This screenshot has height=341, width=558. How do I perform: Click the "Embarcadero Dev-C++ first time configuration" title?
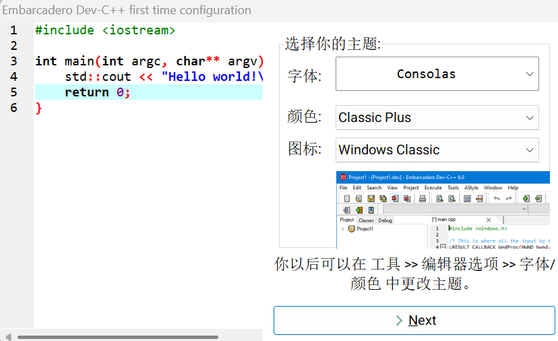pyautogui.click(x=127, y=10)
